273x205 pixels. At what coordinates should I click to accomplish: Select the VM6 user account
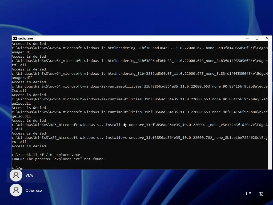[27, 175]
